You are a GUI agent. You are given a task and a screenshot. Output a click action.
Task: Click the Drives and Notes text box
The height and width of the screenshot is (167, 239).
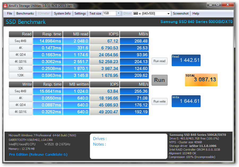(x=129, y=146)
